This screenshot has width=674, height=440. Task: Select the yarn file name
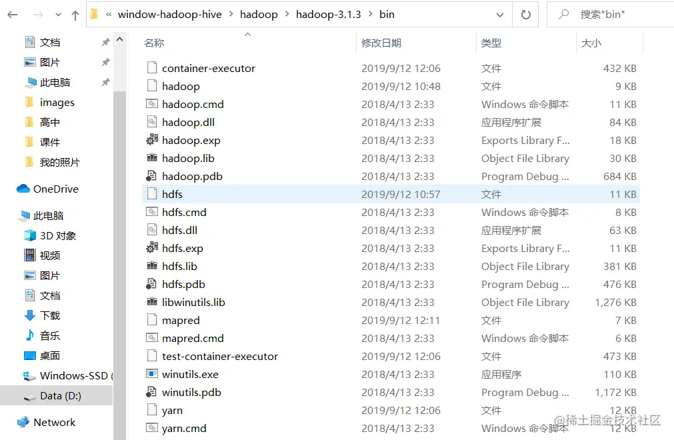[173, 411]
